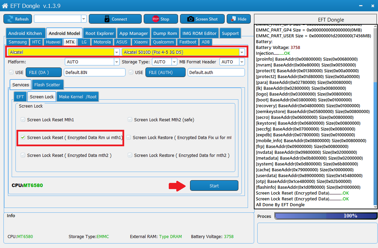
Task: Open the Alcatel brand dropdown
Action: 117,52
